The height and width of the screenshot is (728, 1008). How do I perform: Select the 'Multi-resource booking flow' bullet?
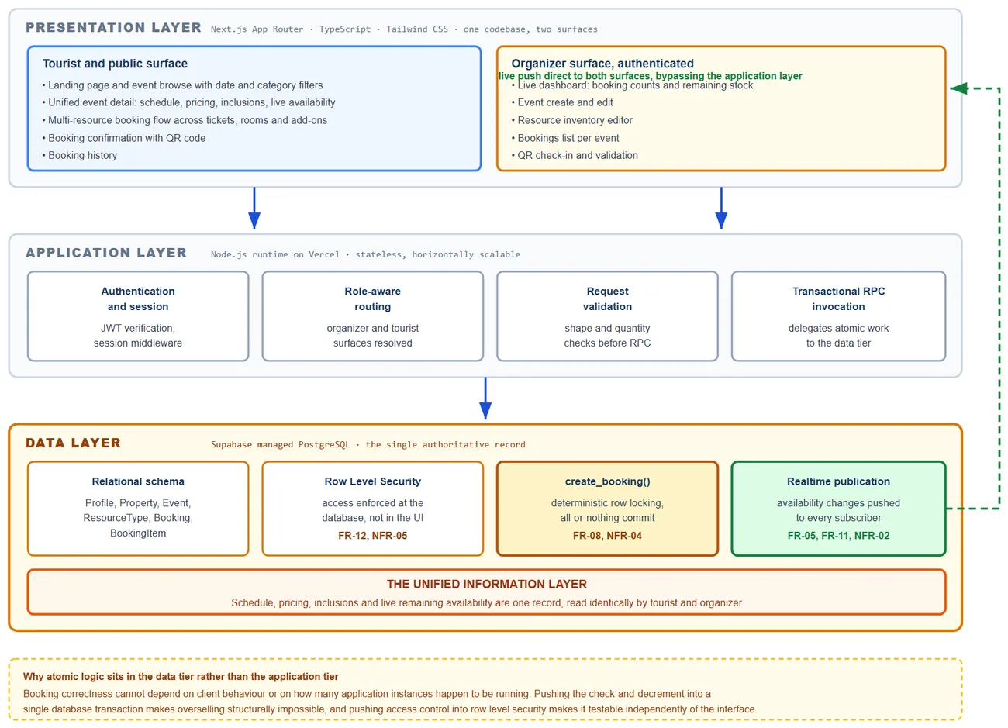[185, 120]
